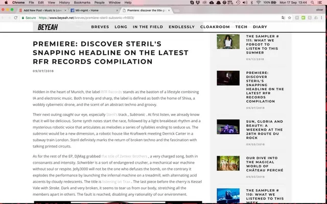Open the 'listening on Trax' link
This screenshot has height=204, width=327.
pos(116,182)
